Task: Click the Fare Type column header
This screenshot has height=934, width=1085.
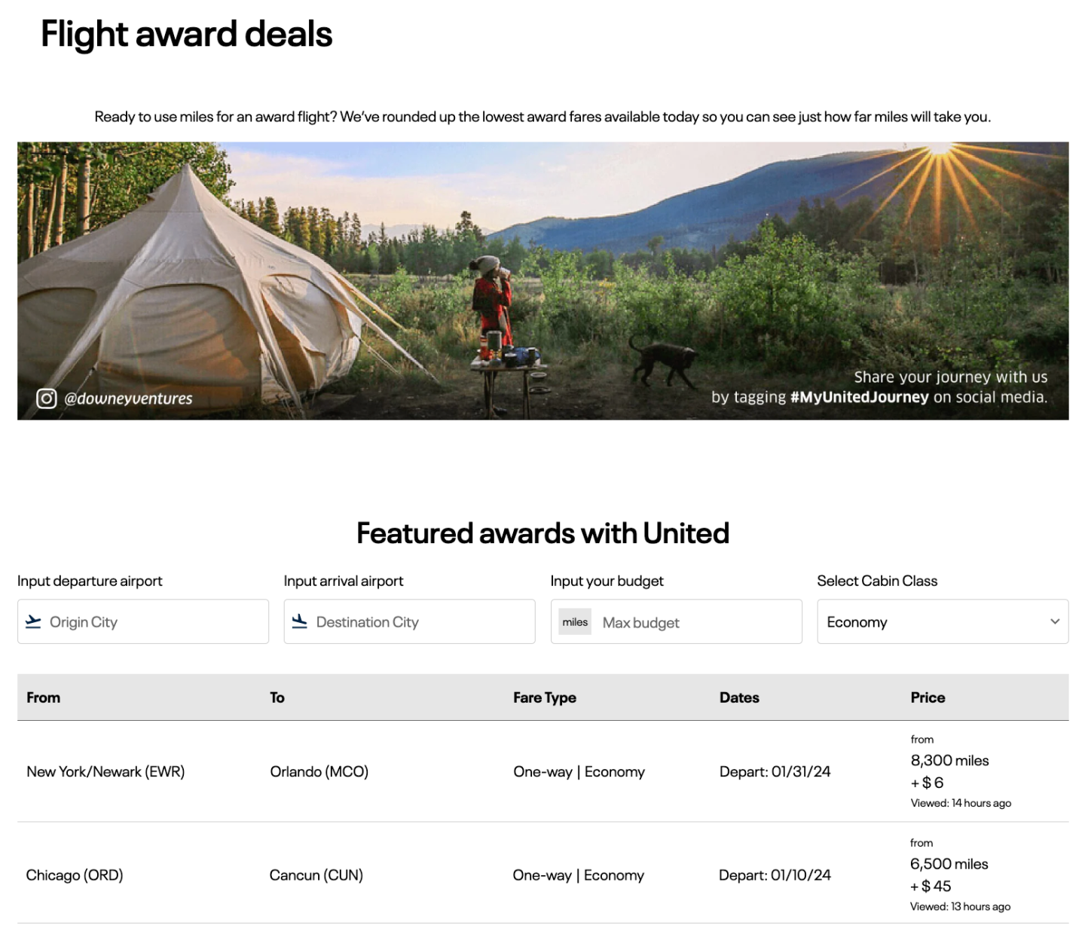Action: coord(545,697)
